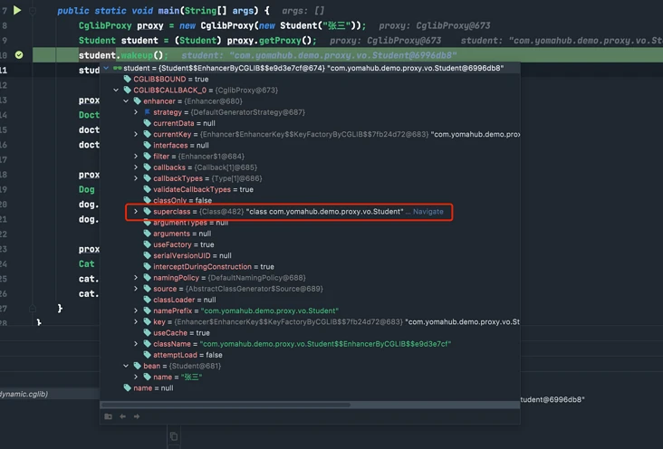This screenshot has height=449, width=663.
Task: Click the forward arrow in popup bottom toolbar
Action: [137, 416]
